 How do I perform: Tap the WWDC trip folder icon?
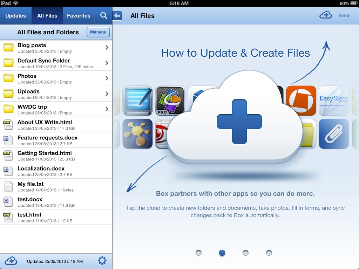8,109
